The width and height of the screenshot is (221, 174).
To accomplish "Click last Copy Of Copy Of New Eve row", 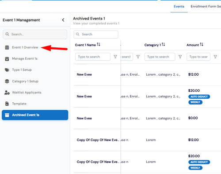I will point(98,162).
